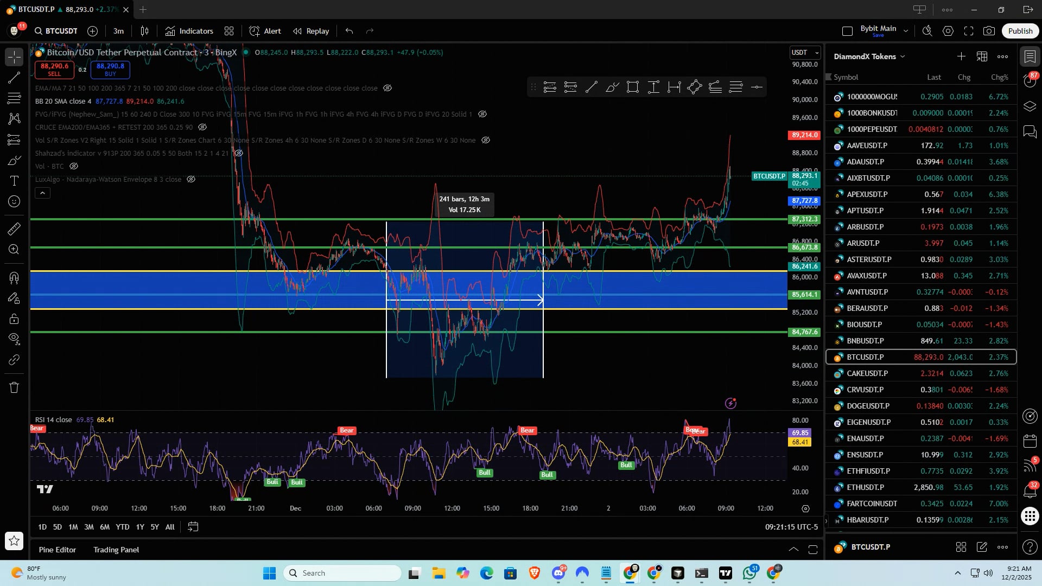Viewport: 1042px width, 586px height.
Task: Select ETHUSDT.P in the watchlist
Action: pyautogui.click(x=865, y=487)
